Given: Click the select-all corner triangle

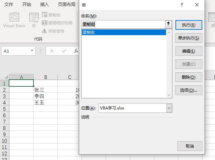Looking at the screenshot, I should [6, 77].
